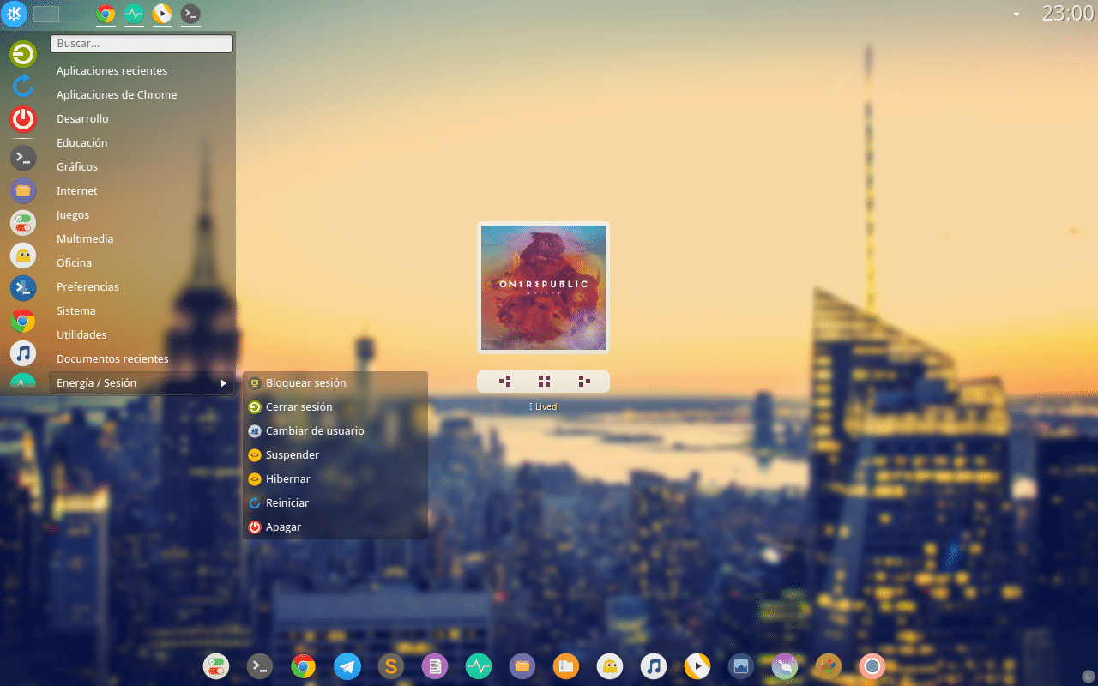
Task: Launch Chrome from the top panel
Action: (106, 14)
